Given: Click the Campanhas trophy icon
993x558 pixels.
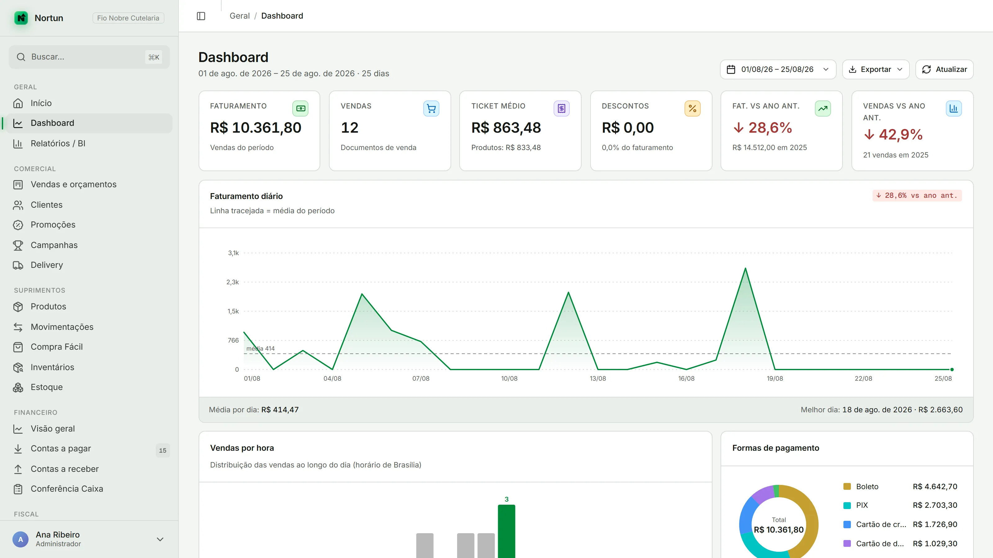Looking at the screenshot, I should pos(18,245).
